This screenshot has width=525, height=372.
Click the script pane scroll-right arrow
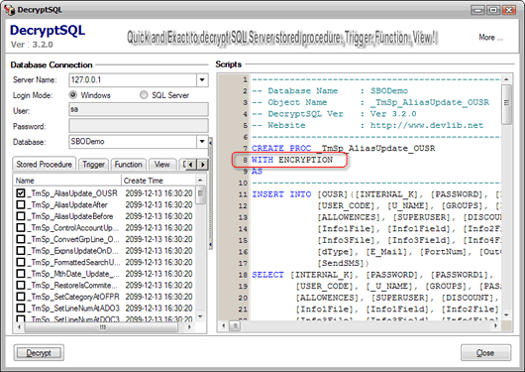pos(496,325)
